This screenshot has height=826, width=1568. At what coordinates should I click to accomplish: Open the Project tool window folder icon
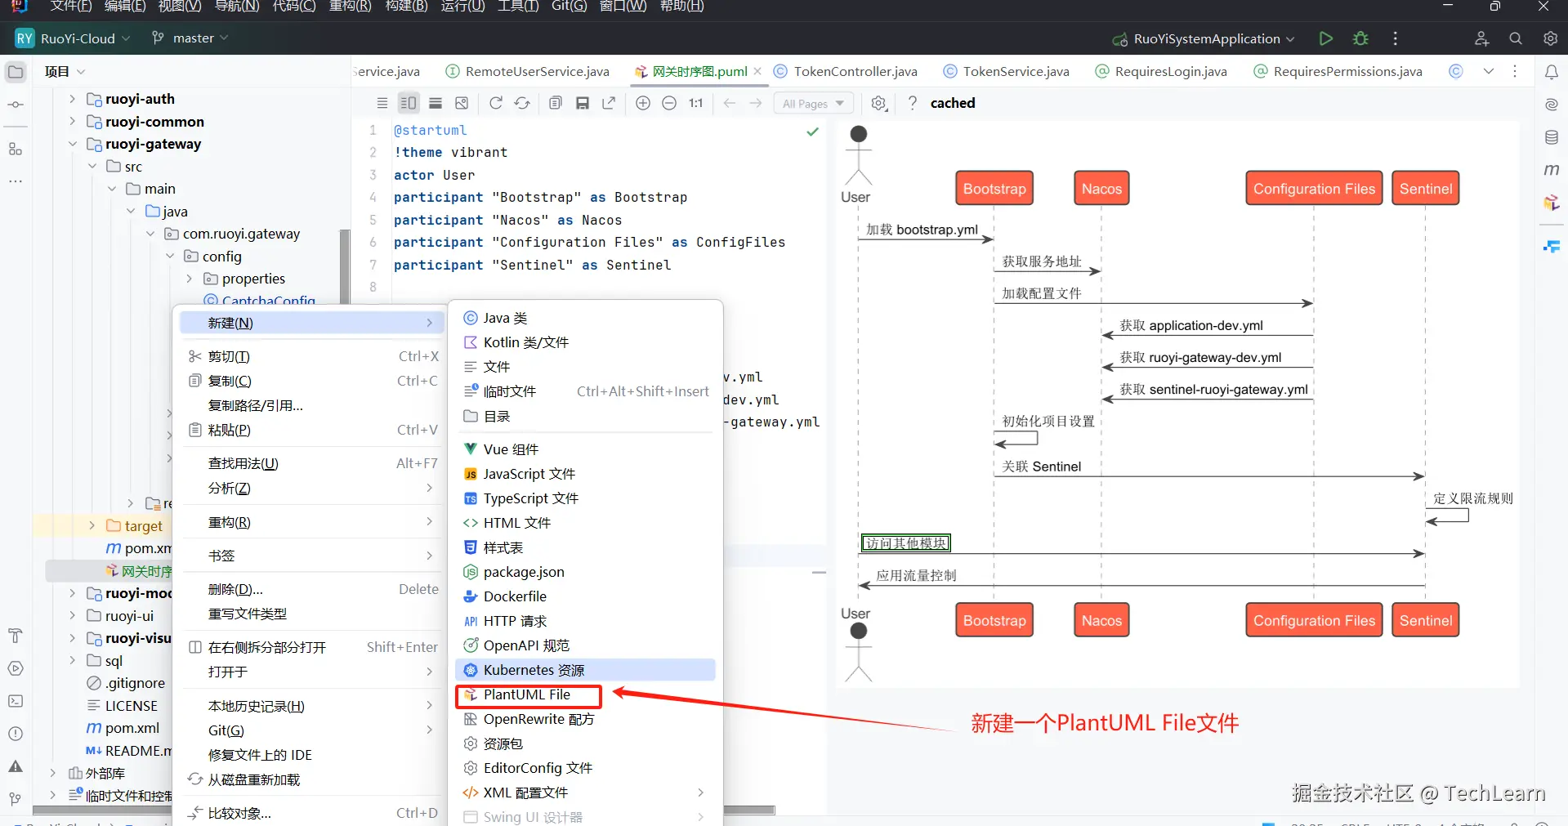[16, 72]
